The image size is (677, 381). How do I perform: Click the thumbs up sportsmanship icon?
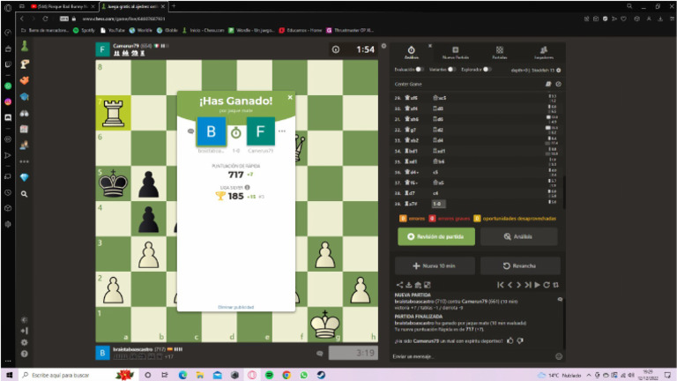coord(511,340)
